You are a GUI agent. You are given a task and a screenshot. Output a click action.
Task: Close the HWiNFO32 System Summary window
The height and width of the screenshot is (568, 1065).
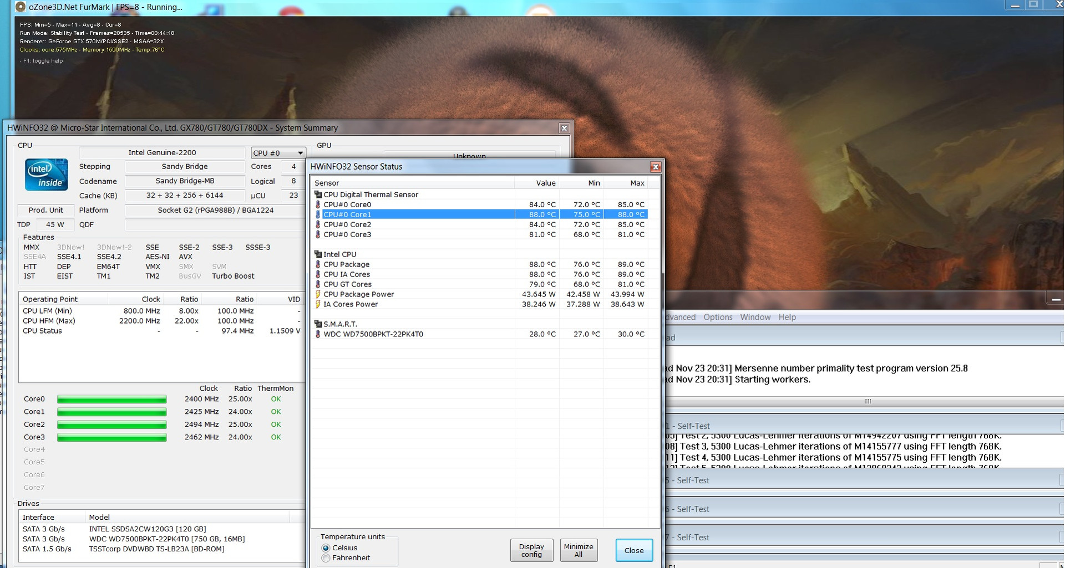[564, 128]
